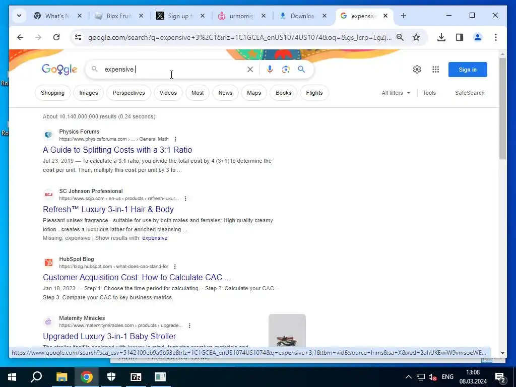The width and height of the screenshot is (516, 387).
Task: Reload the current page
Action: click(x=56, y=37)
